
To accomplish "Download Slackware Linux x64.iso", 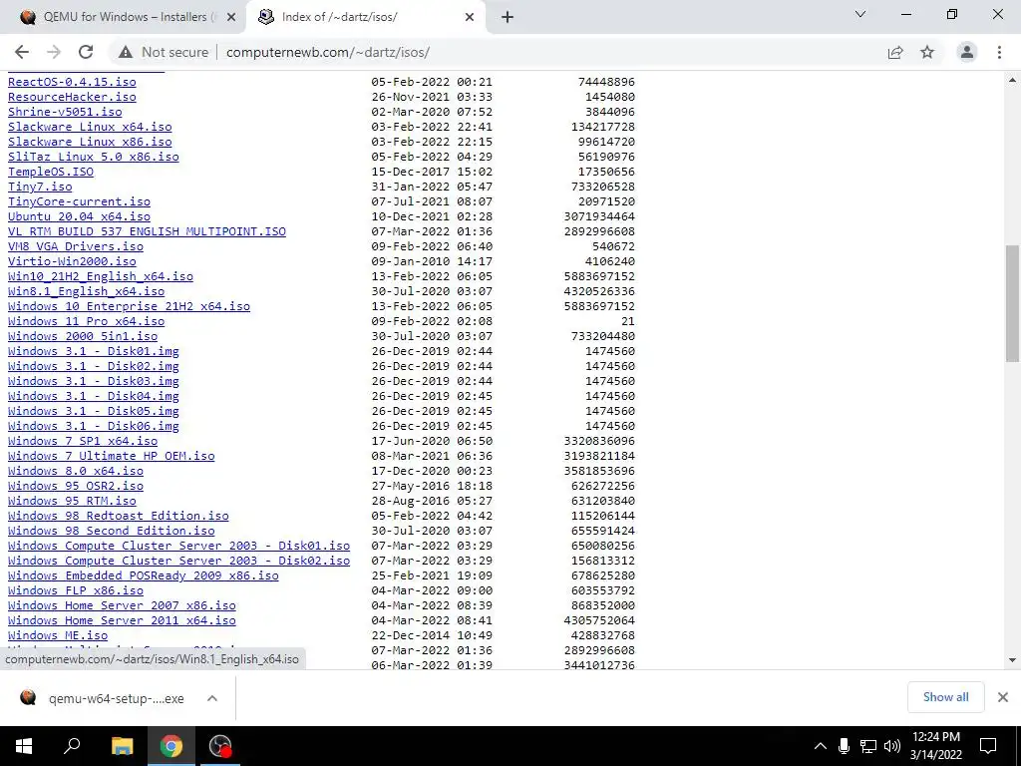I will [90, 127].
